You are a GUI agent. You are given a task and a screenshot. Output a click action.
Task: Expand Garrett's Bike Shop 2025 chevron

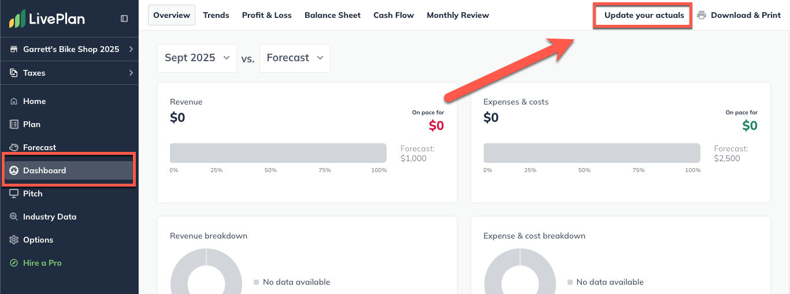click(131, 49)
